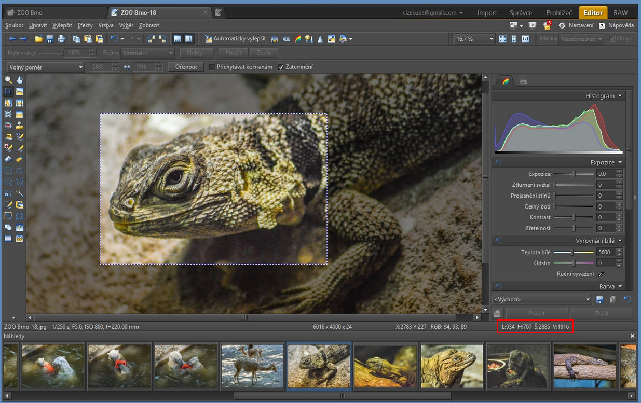Pick the red-eye removal tool
641x403 pixels.
pos(8,126)
